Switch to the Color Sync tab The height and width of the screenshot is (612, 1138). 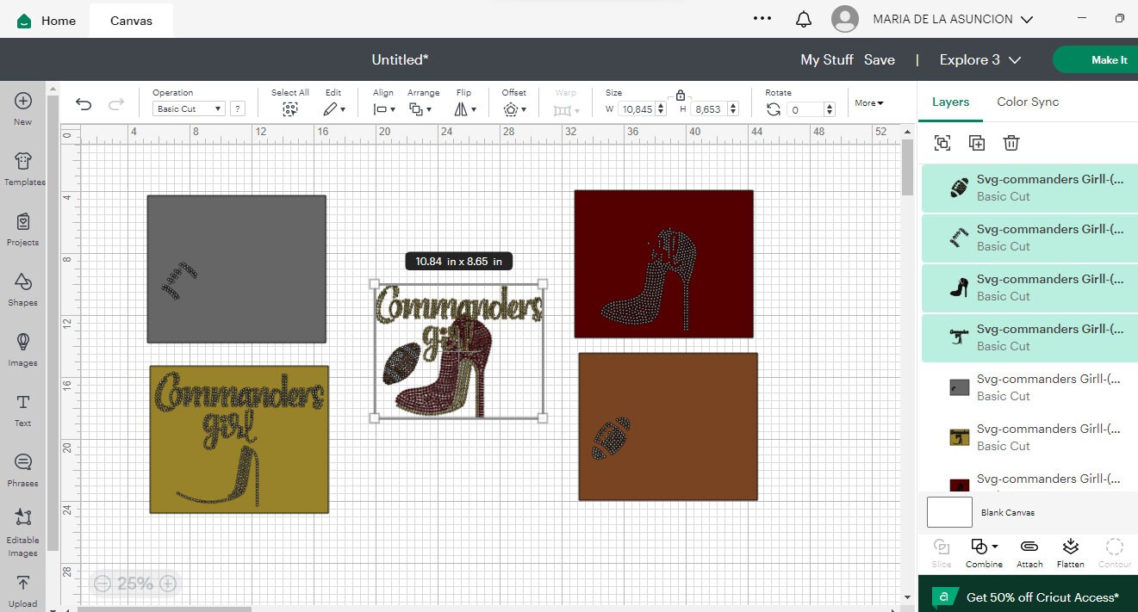(1028, 102)
